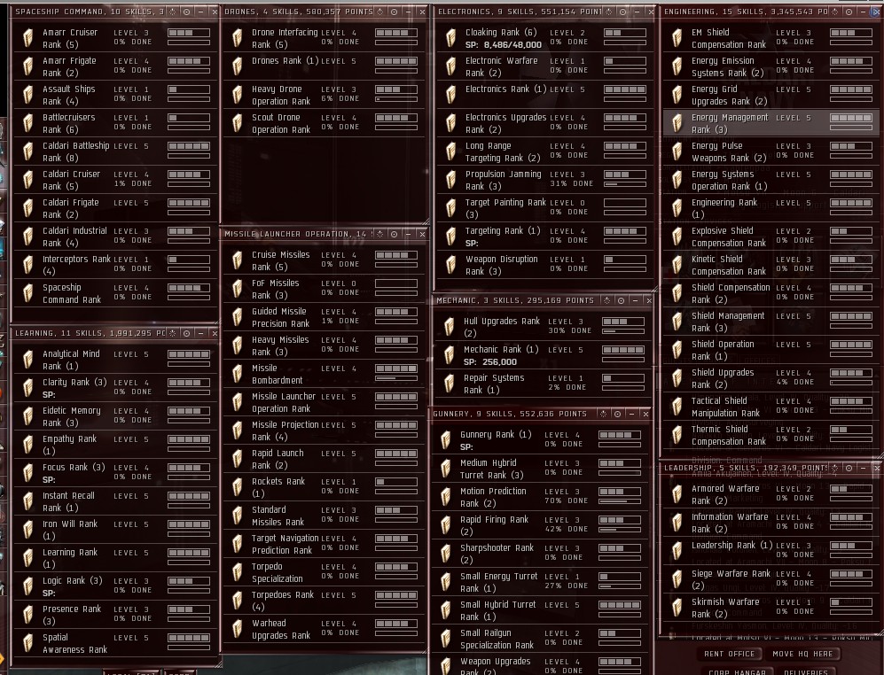Open the Learning window options menu icon
The width and height of the screenshot is (884, 675).
173,333
